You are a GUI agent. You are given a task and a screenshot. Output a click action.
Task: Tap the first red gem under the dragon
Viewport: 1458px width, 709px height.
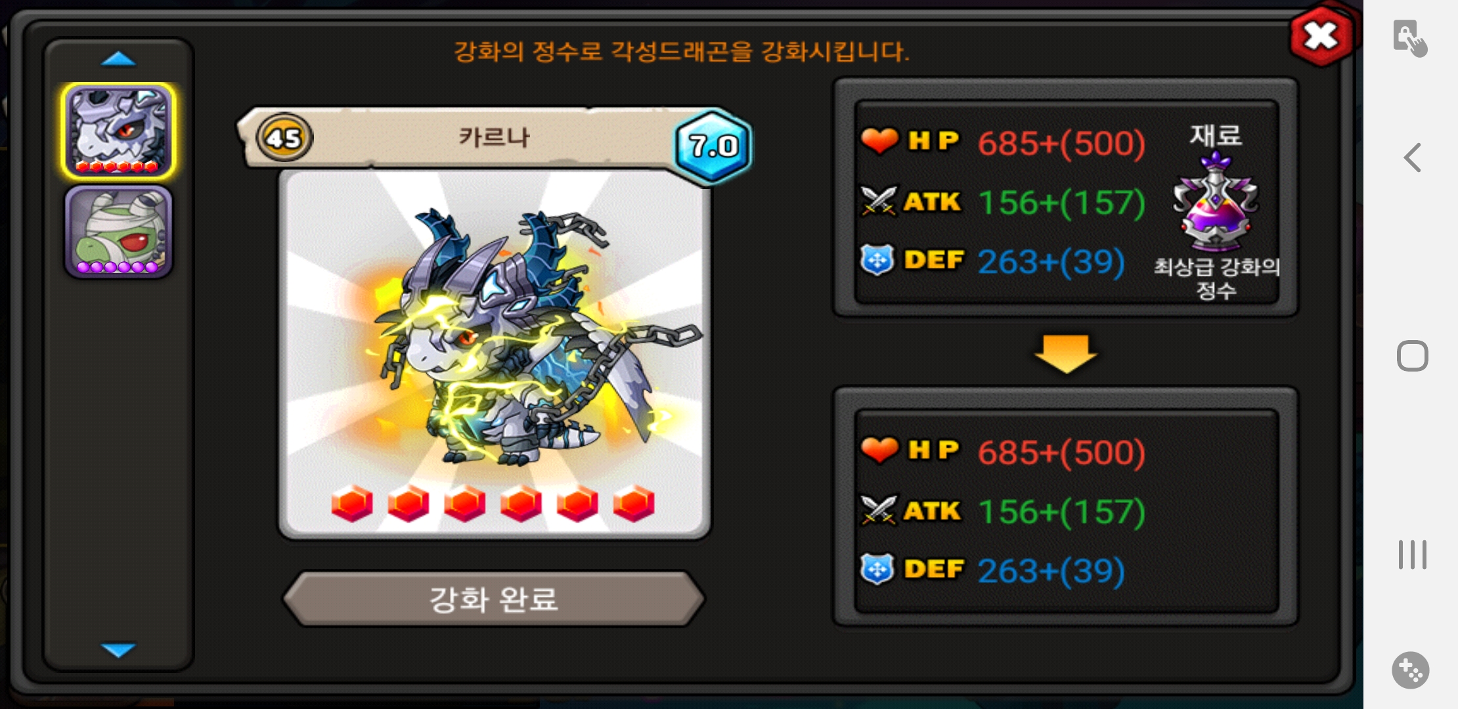[x=352, y=504]
